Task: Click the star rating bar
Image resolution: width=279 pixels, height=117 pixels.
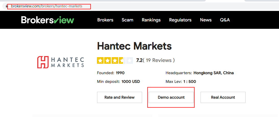Action: (x=115, y=61)
